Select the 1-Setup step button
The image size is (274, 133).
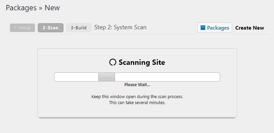point(22,28)
